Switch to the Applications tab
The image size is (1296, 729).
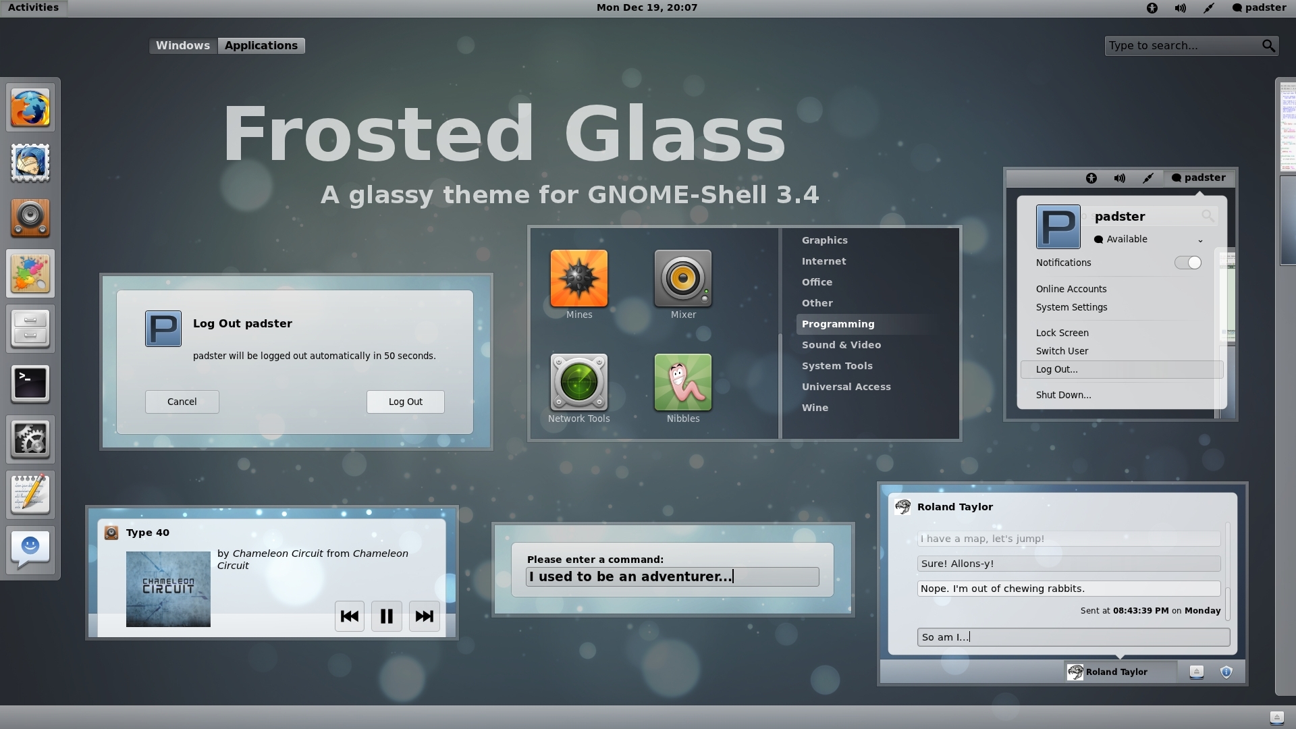tap(261, 46)
